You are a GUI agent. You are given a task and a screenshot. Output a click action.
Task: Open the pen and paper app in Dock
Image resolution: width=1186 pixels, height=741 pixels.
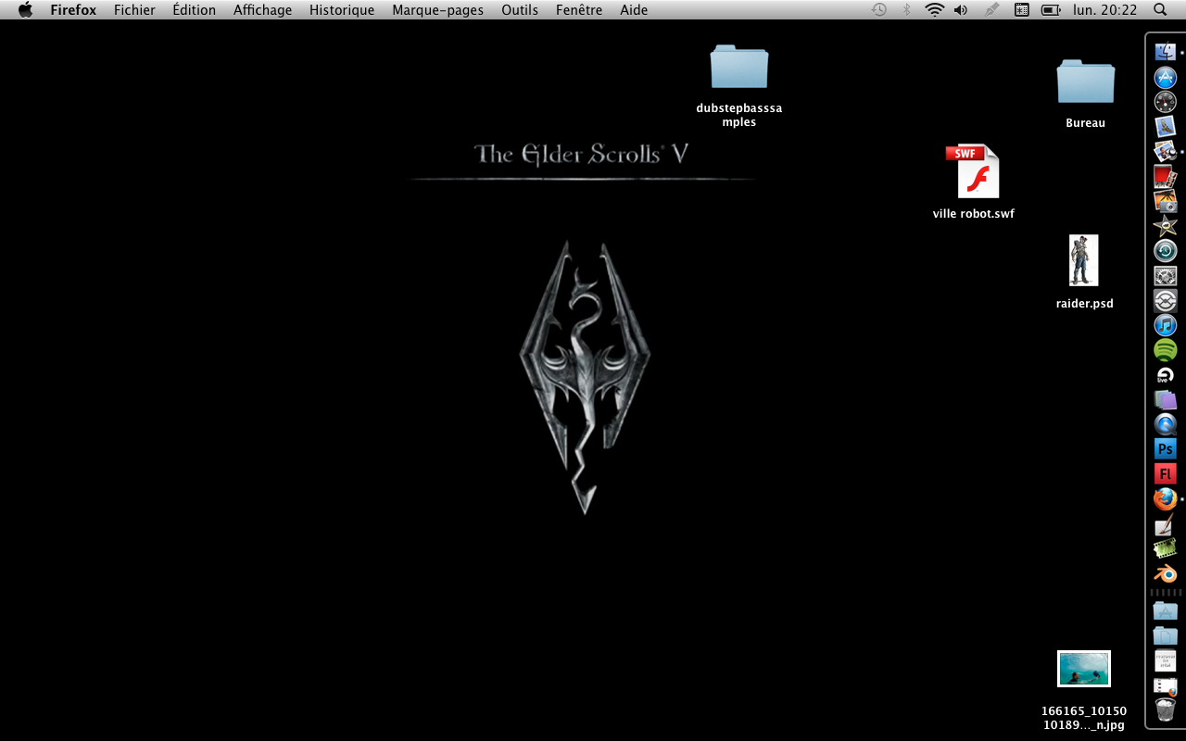1165,525
